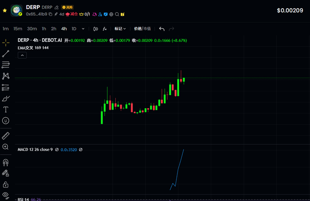The height and width of the screenshot is (201, 310).
Task: Switch chart to 1m timeframe
Action: pyautogui.click(x=5, y=29)
